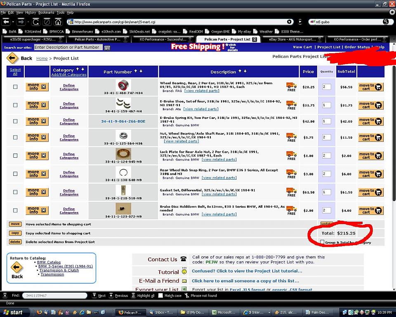
Task: Open the back button history dropdown
Action: point(14,21)
